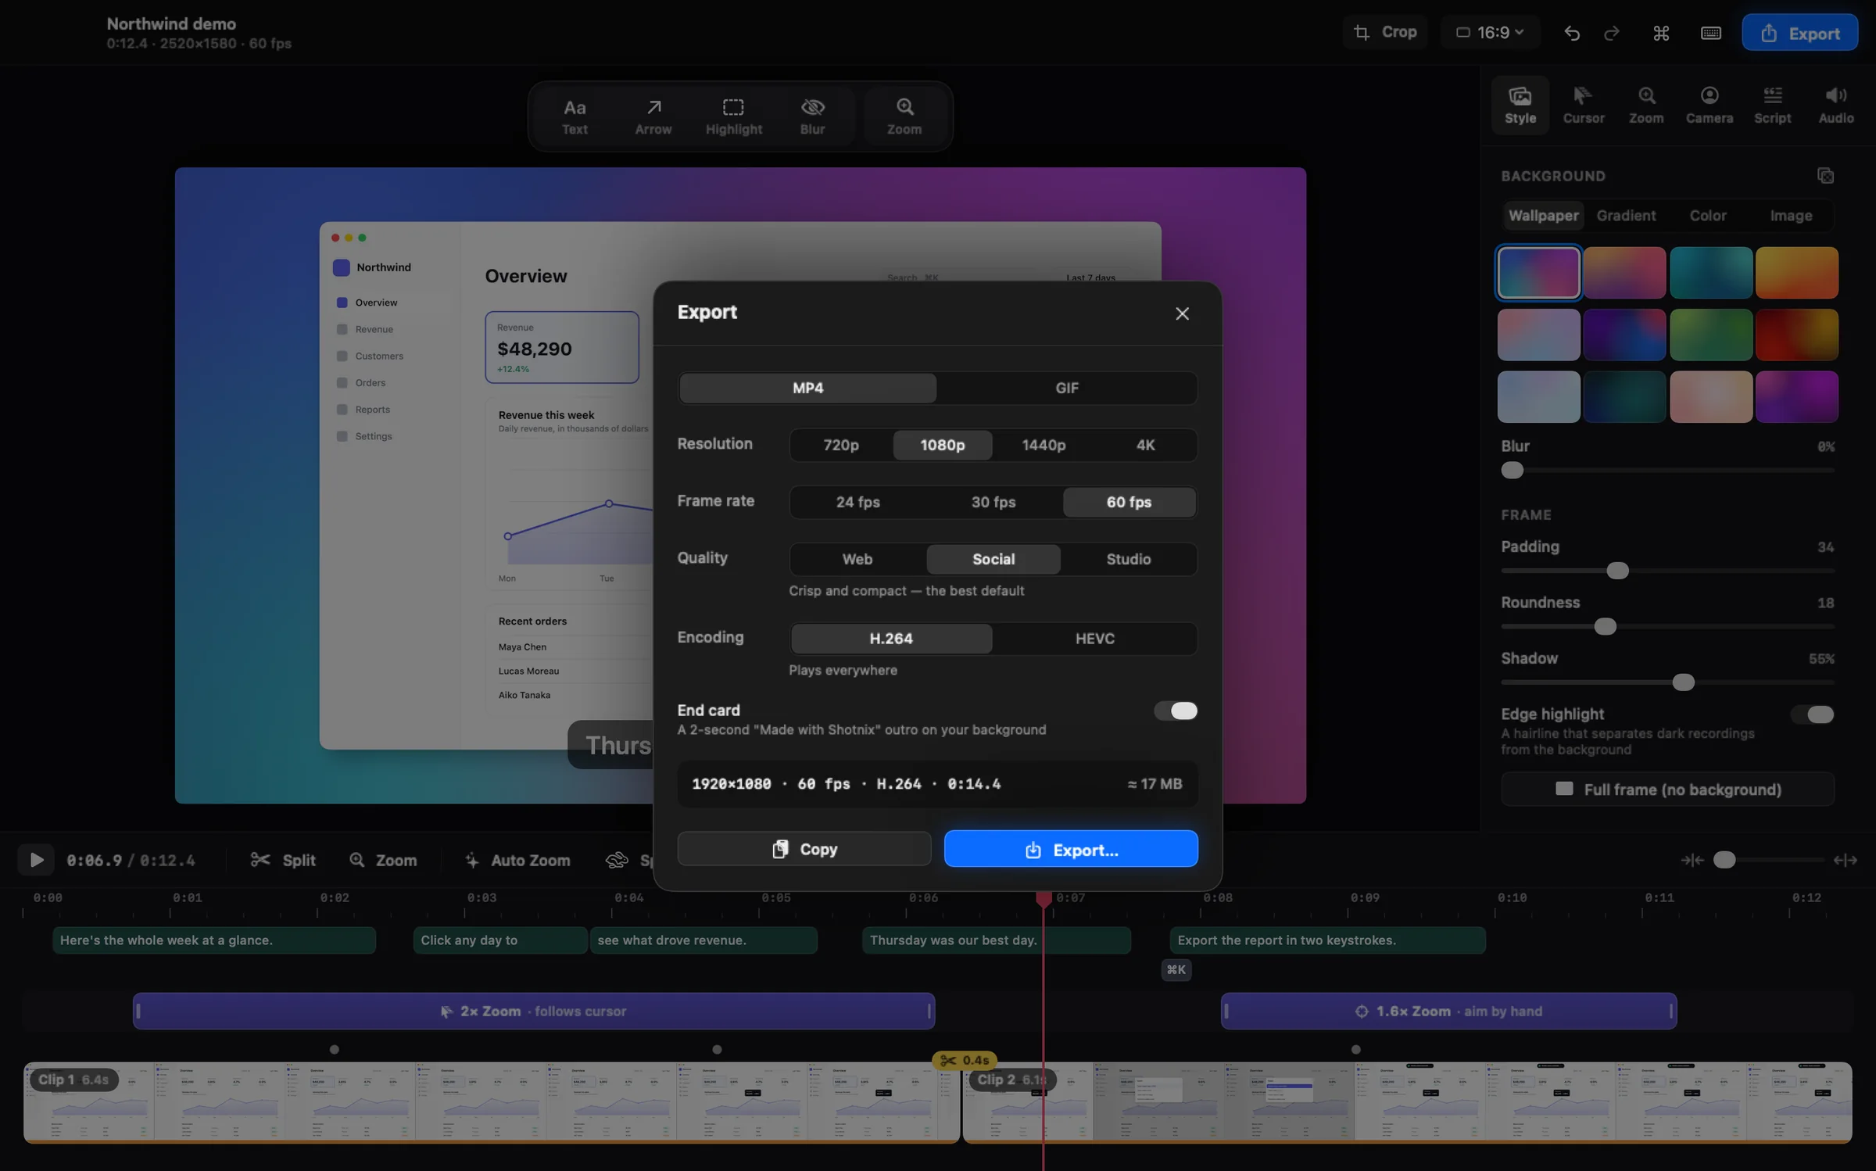Select the Zoom tool in annotation toolbar
The width and height of the screenshot is (1876, 1171).
904,116
